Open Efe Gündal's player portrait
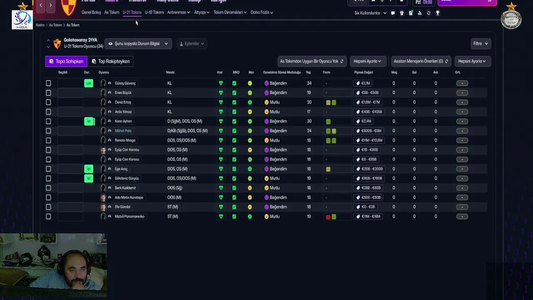The height and width of the screenshot is (300, 533). point(103,207)
